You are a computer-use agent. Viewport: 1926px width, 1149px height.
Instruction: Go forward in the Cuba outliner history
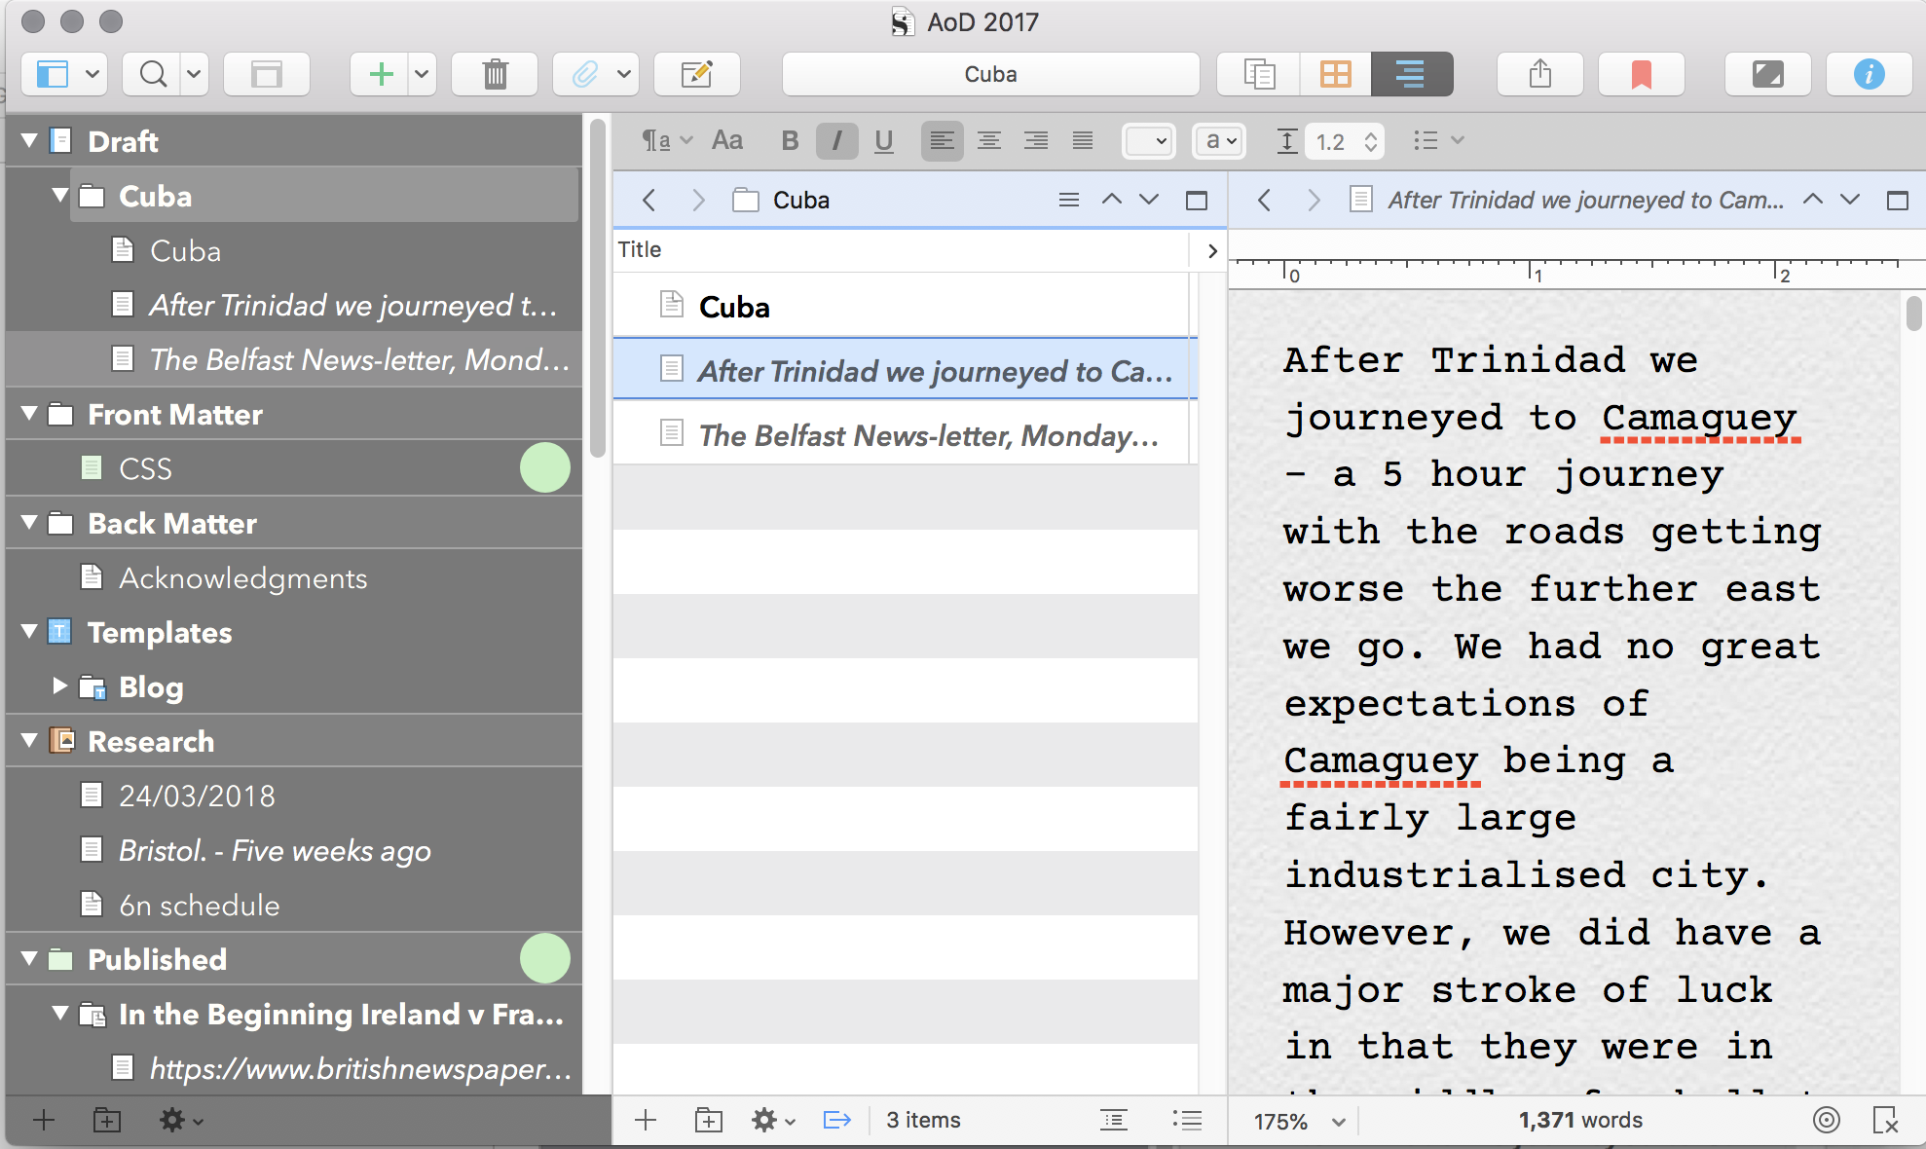(697, 200)
